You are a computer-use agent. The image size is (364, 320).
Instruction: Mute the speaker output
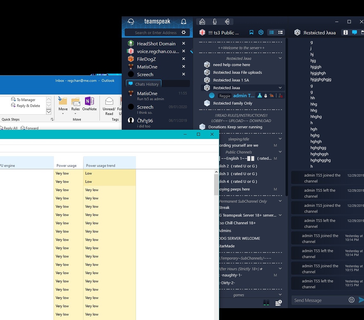227,21
